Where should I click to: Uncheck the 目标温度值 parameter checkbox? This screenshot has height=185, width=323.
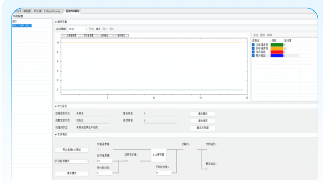[x=254, y=49]
